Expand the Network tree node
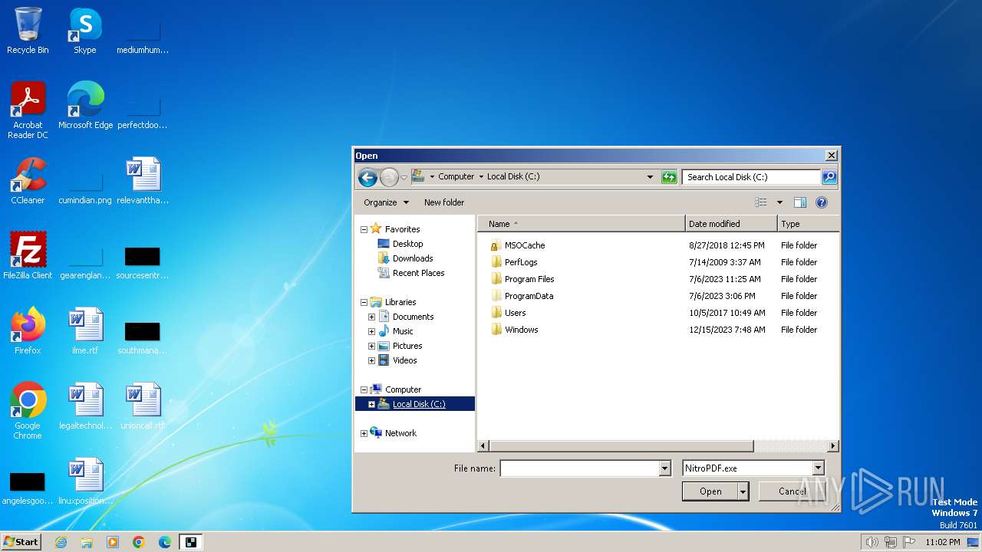Image resolution: width=982 pixels, height=552 pixels. 364,433
